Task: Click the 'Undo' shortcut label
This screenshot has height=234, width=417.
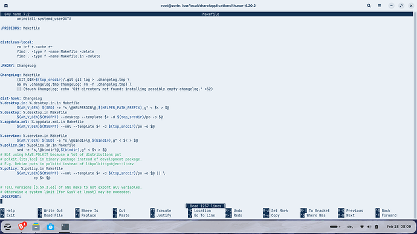Action: pyautogui.click(x=238, y=210)
